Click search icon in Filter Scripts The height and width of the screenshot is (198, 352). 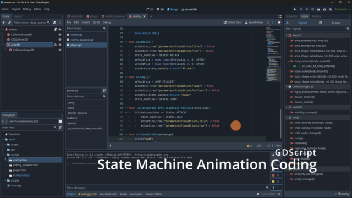pyautogui.click(x=105, y=29)
